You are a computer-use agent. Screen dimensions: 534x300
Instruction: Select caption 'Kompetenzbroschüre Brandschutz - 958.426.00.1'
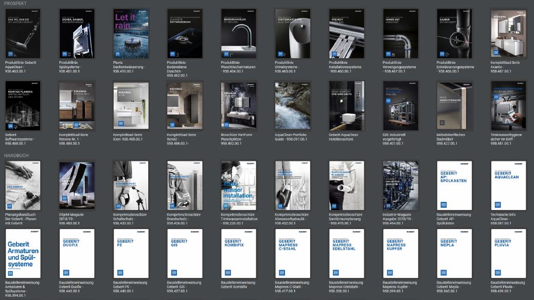pos(184,219)
